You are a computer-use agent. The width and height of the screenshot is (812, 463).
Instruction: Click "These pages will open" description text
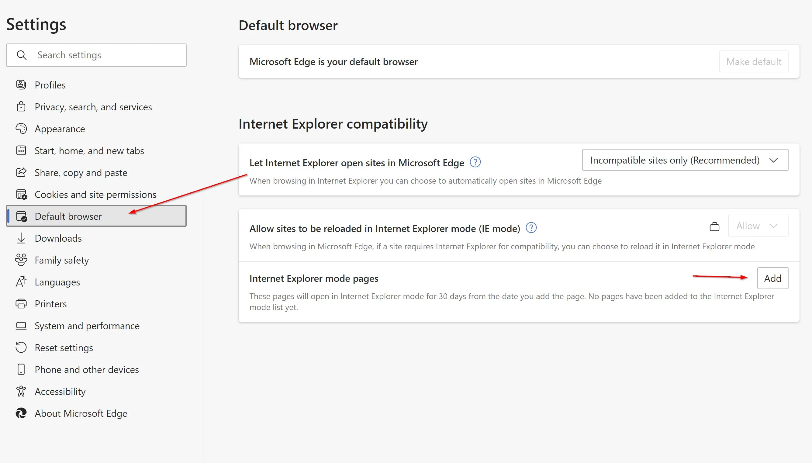(x=512, y=302)
